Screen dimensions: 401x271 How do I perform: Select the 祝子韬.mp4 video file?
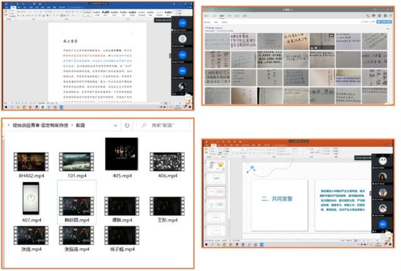coord(121,235)
